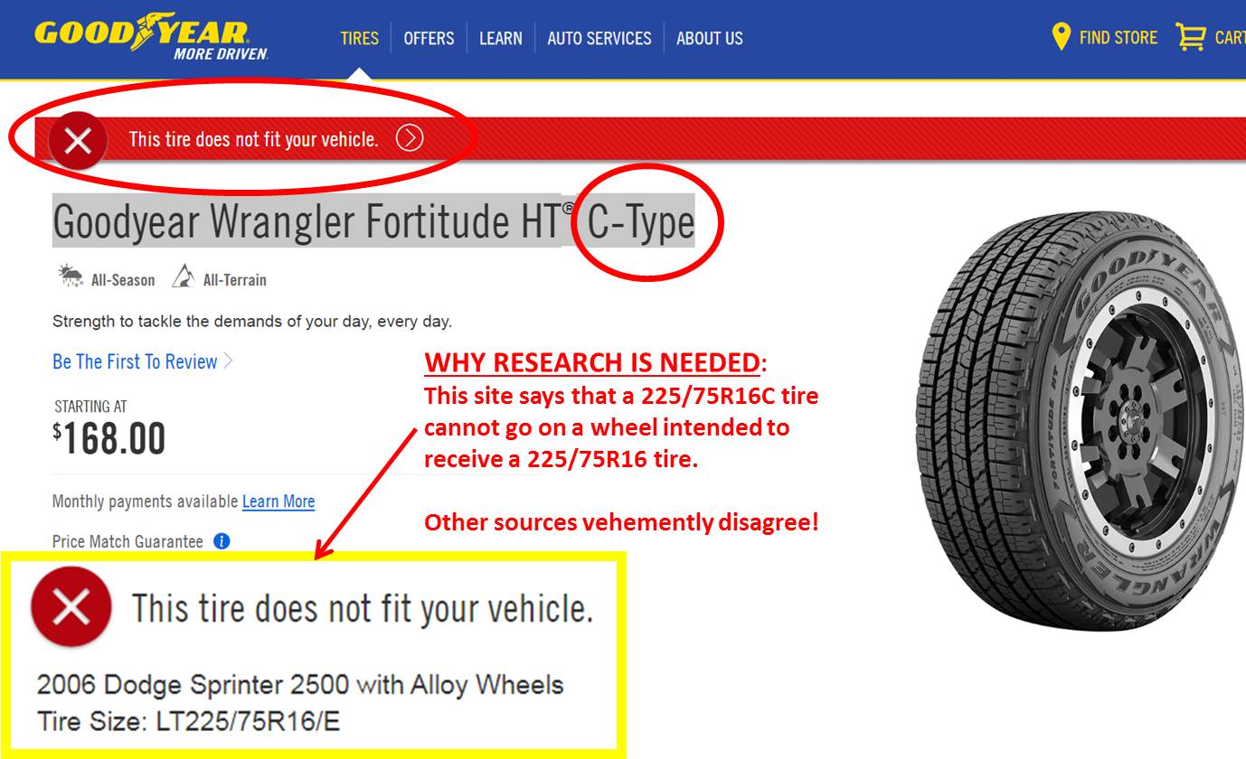The width and height of the screenshot is (1246, 759).
Task: Click the 'Strength to tackle the demands' tagline
Action: pyautogui.click(x=252, y=322)
